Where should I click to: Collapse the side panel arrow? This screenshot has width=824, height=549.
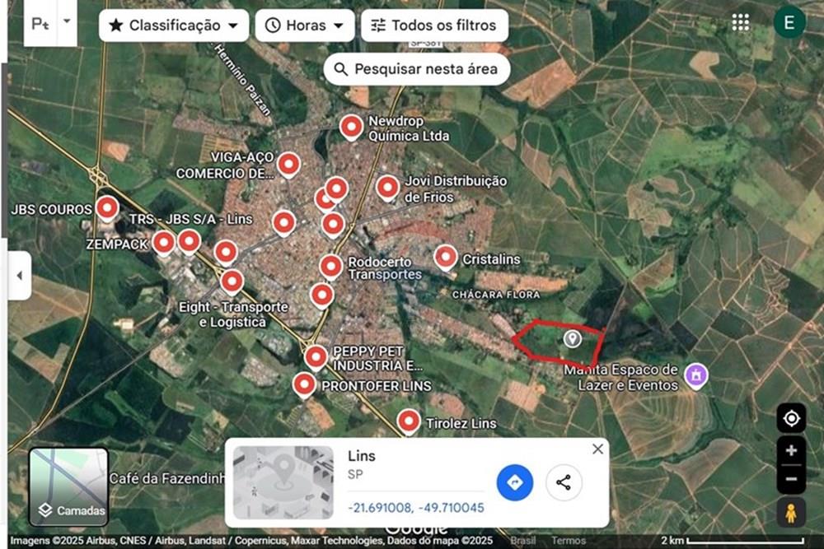pyautogui.click(x=20, y=276)
